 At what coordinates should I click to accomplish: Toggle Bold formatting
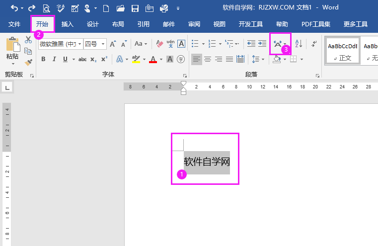(x=43, y=59)
